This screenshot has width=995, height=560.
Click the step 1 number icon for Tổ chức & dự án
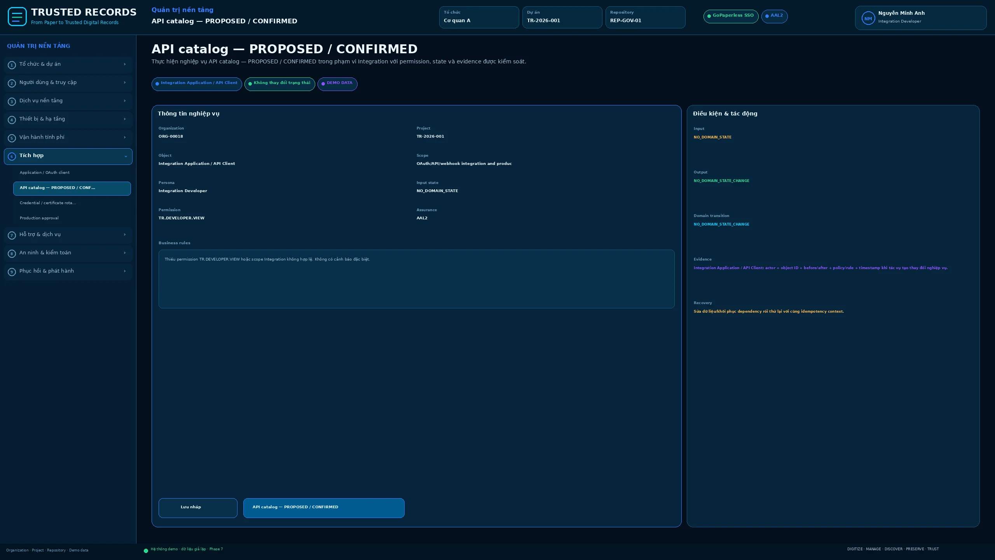12,65
